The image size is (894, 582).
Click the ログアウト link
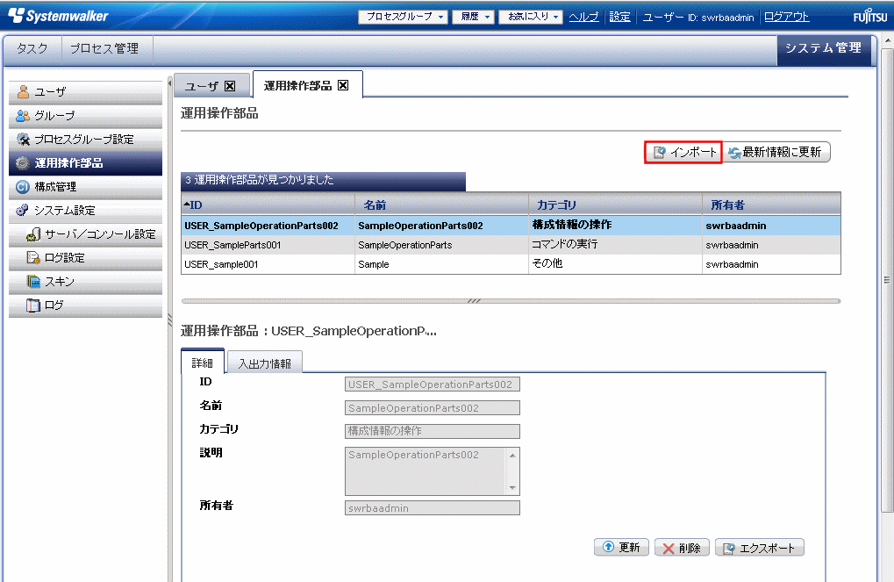tap(786, 17)
